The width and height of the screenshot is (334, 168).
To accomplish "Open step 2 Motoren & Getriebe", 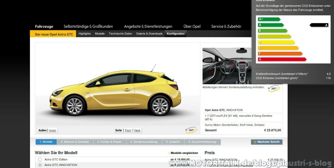I will click(x=75, y=142).
